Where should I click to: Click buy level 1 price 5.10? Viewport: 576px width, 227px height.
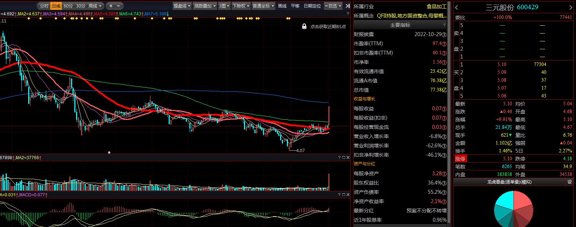502,65
